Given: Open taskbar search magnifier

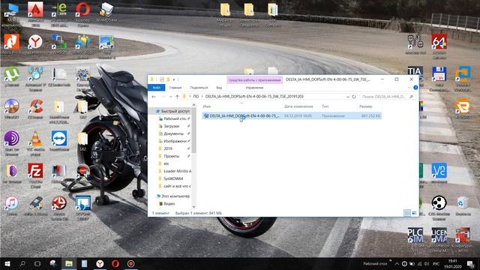Looking at the screenshot, I should pyautogui.click(x=22, y=263).
